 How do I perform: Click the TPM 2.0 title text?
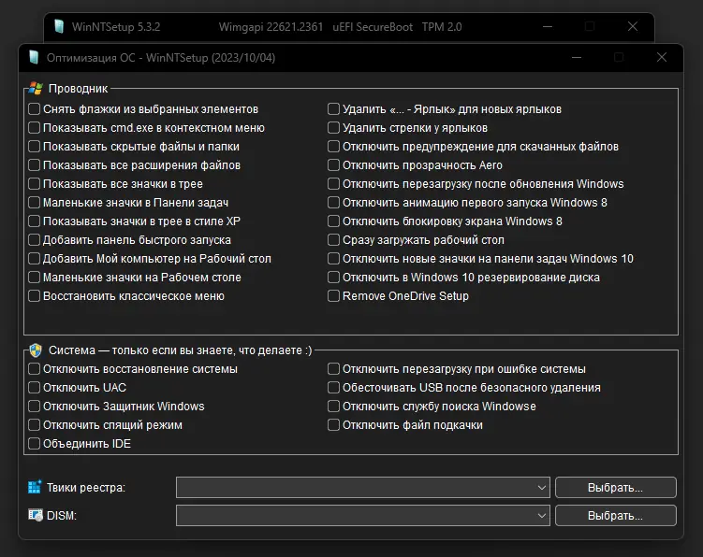[x=442, y=27]
